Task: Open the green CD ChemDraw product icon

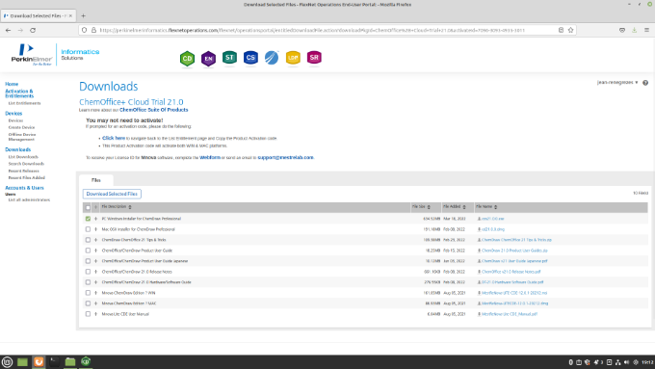Action: [187, 59]
